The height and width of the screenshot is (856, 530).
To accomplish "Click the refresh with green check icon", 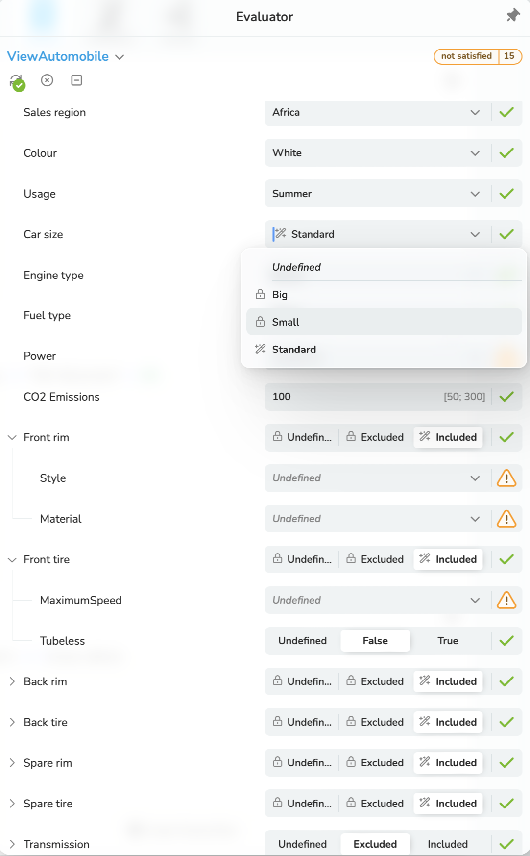I will (x=17, y=82).
